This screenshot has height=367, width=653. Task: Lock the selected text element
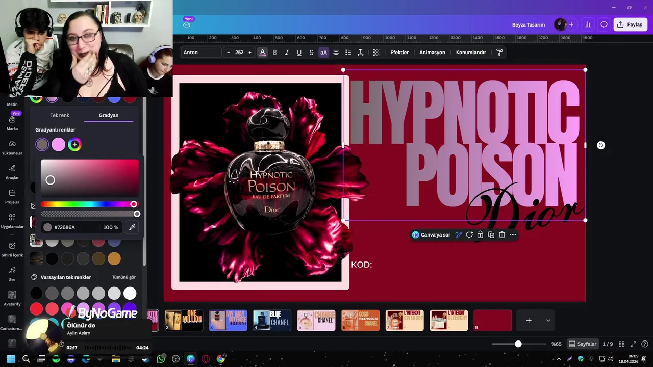click(x=480, y=235)
